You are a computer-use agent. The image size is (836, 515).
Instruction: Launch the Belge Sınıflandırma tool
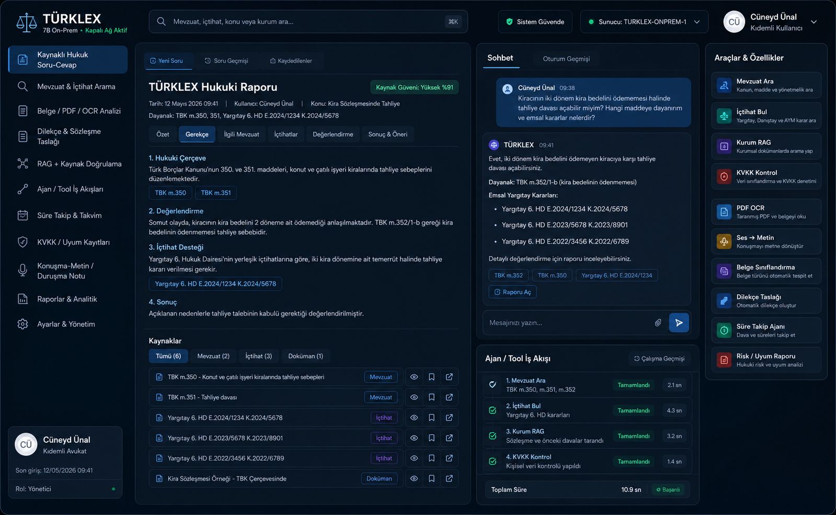tap(766, 271)
